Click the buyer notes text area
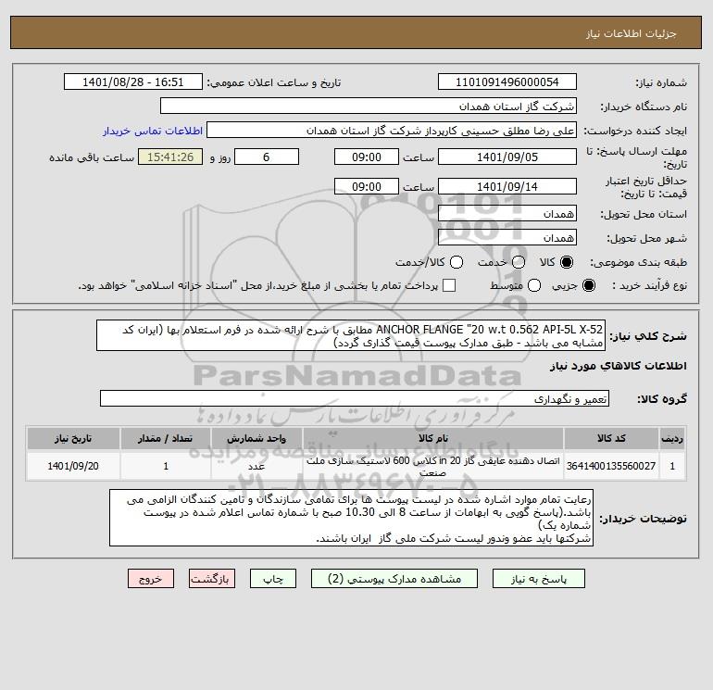 pyautogui.click(x=352, y=518)
